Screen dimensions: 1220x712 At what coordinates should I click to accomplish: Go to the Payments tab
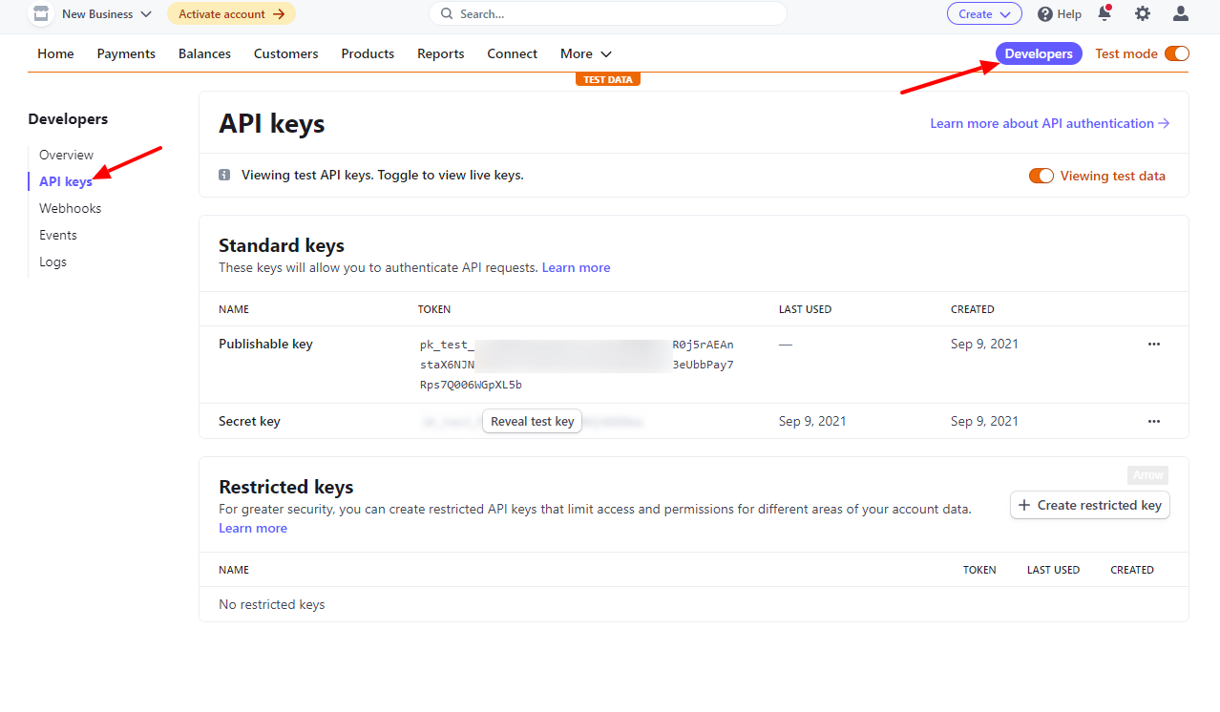(126, 53)
